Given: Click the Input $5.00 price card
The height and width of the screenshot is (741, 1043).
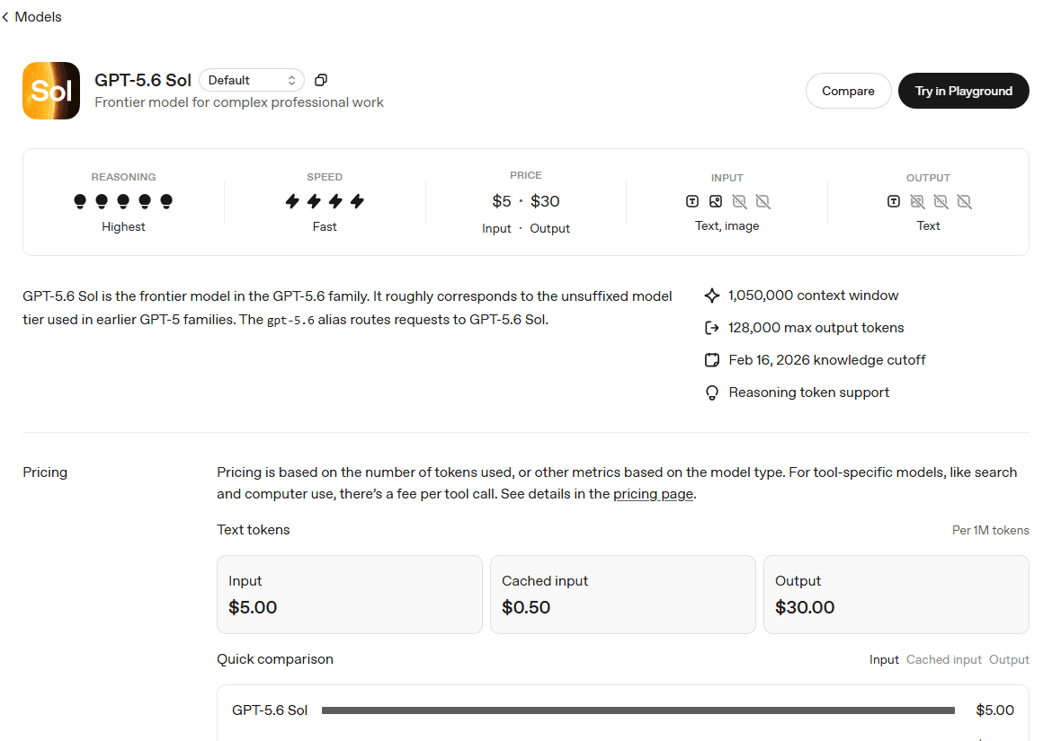Looking at the screenshot, I should [x=349, y=595].
